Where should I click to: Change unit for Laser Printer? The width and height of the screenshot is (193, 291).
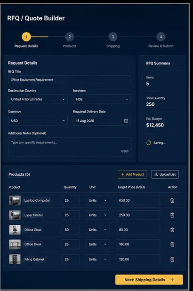tap(97, 215)
